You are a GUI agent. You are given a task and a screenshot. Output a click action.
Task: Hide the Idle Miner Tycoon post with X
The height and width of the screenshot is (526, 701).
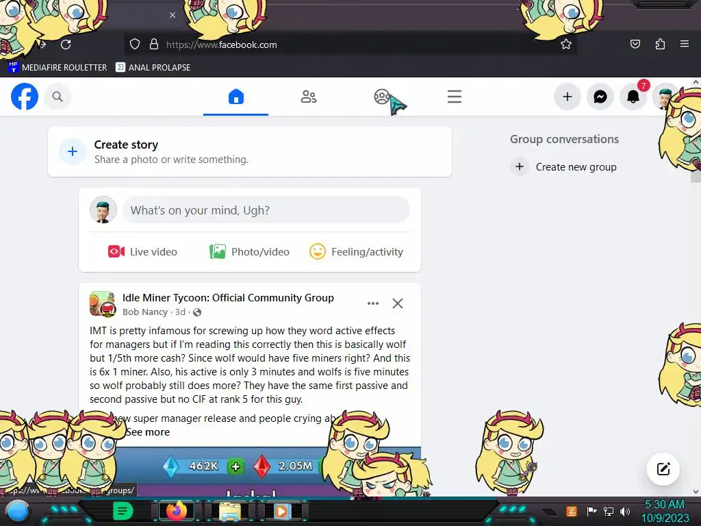tap(398, 303)
